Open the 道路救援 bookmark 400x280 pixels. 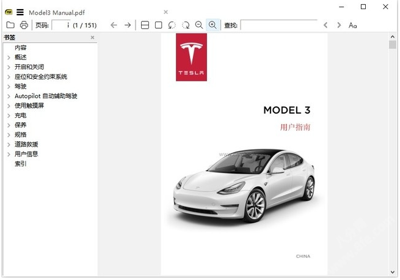[26, 144]
